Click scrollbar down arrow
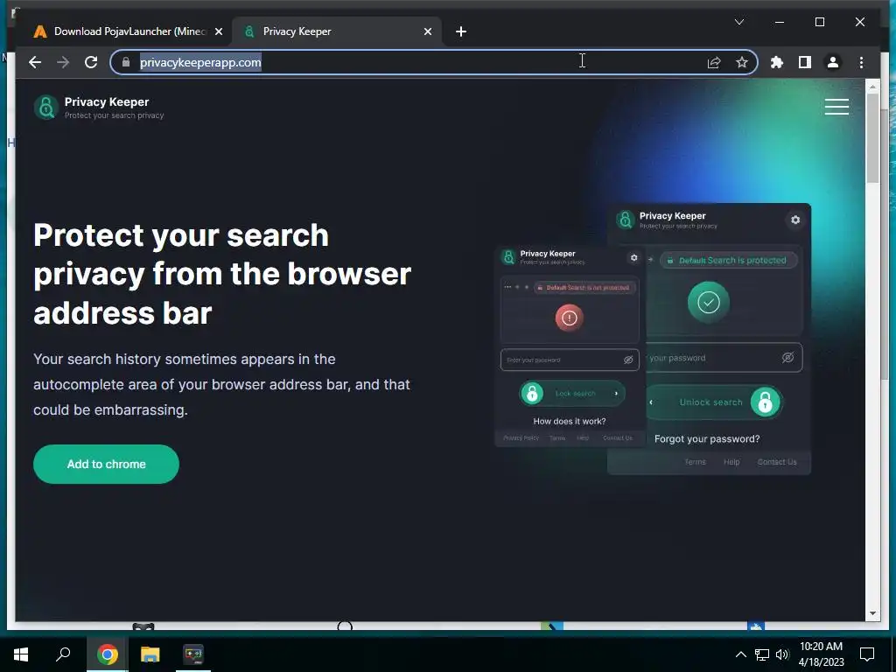The width and height of the screenshot is (896, 672). 872,613
